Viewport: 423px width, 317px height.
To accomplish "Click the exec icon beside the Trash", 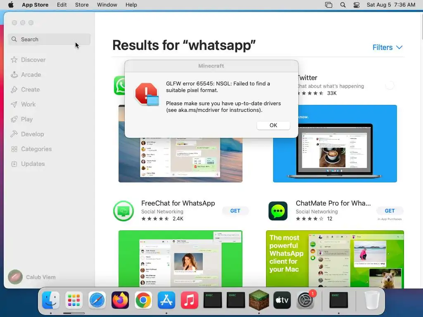I will tap(339, 300).
